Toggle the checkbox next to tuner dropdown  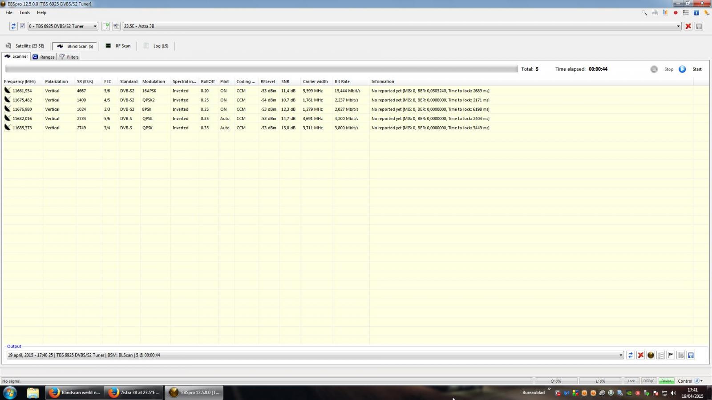(x=22, y=26)
